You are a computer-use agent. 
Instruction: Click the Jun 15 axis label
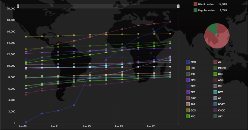click(119, 126)
